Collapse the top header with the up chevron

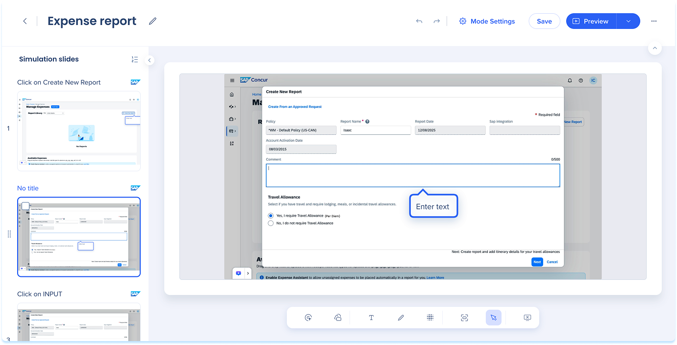(x=654, y=48)
